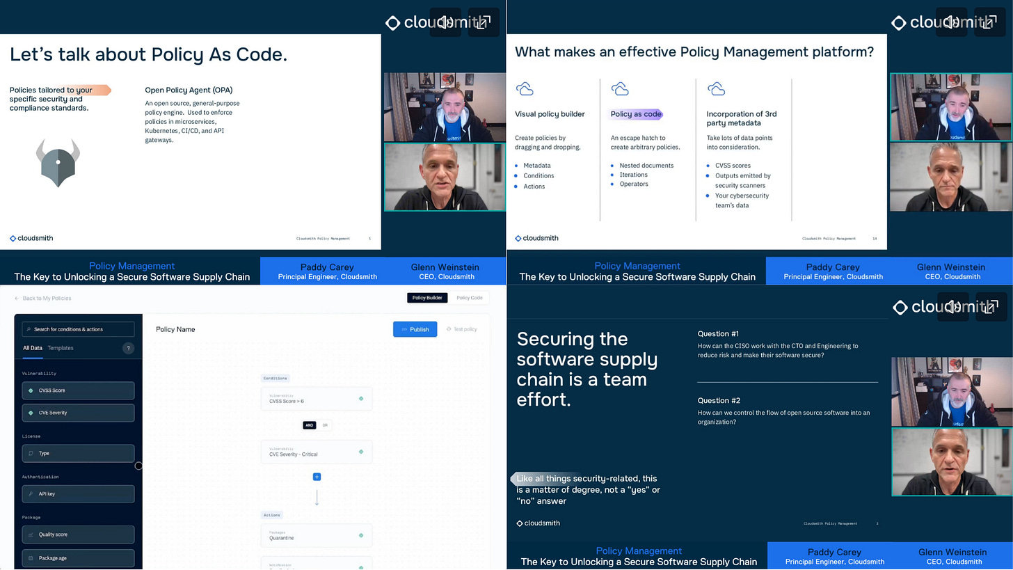Click the highlighted Policy as code heading
1013x570 pixels.
pos(636,114)
